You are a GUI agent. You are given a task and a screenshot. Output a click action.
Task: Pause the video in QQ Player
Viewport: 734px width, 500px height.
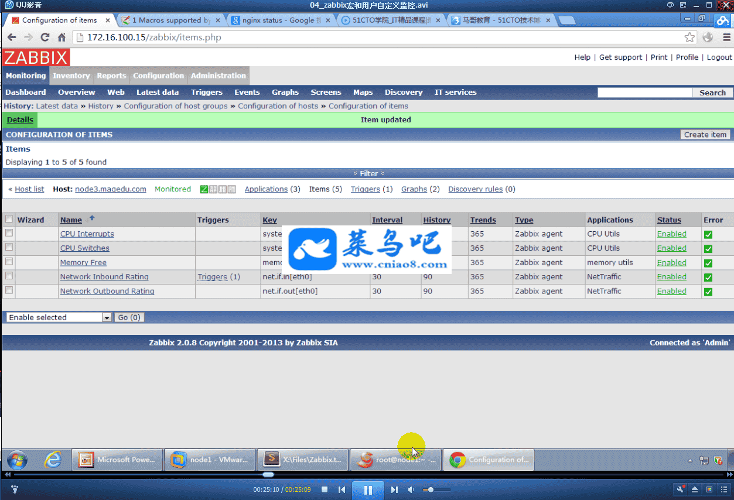(368, 490)
